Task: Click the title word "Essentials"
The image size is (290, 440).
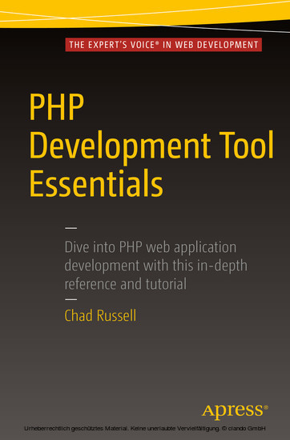Action: (x=96, y=183)
